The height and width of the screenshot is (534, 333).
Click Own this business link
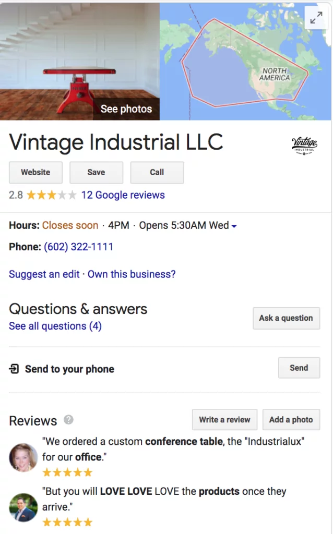coord(132,274)
